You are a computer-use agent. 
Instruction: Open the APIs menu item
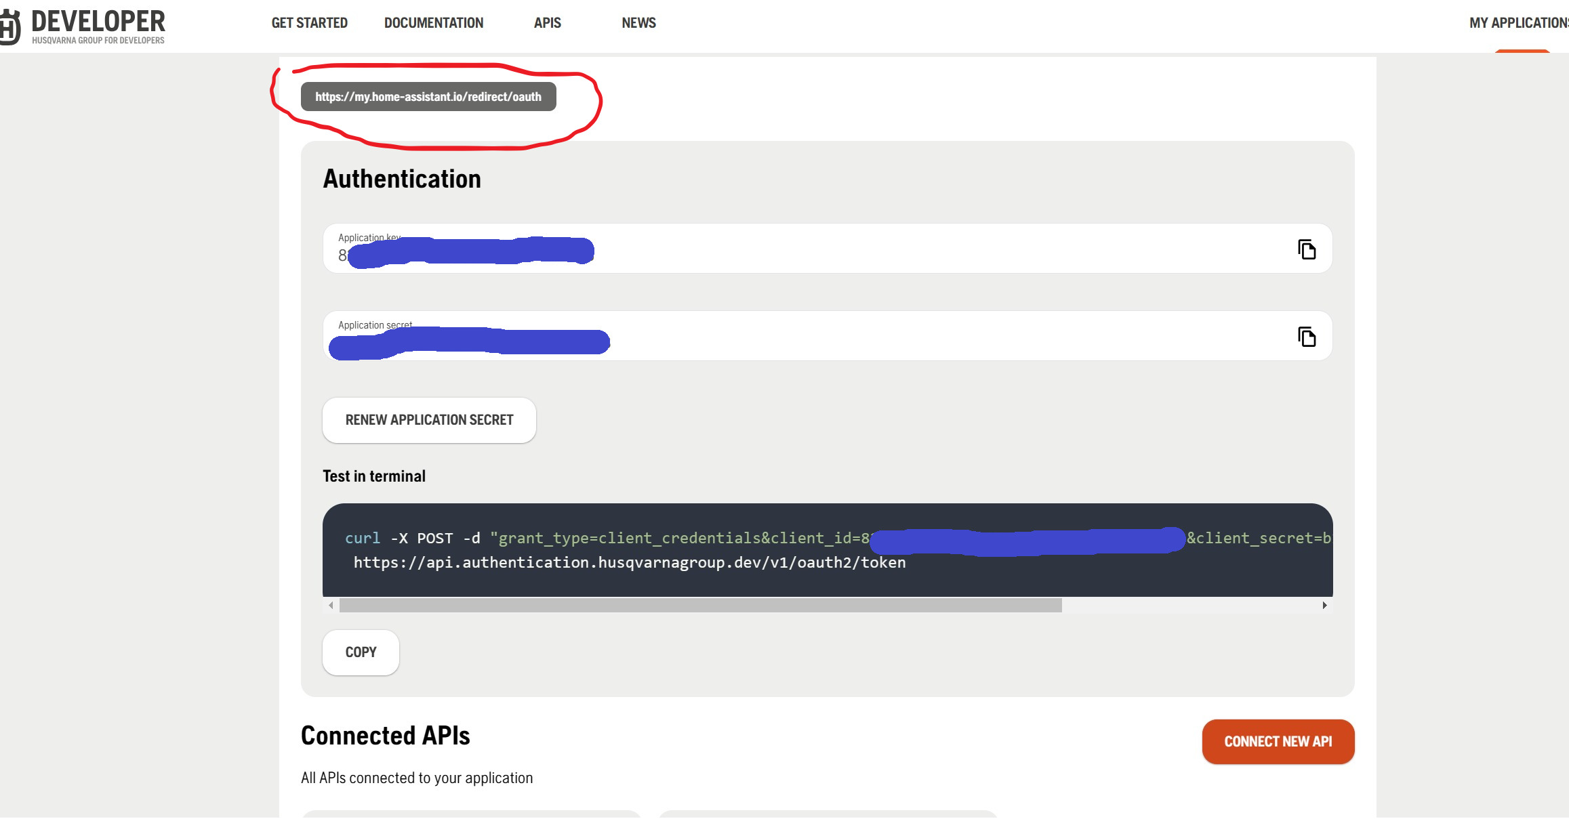[x=548, y=23]
